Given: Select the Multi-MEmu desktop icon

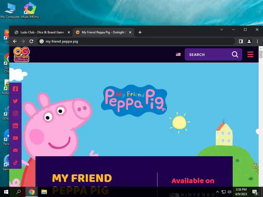Looking at the screenshot, I should 30,10.
